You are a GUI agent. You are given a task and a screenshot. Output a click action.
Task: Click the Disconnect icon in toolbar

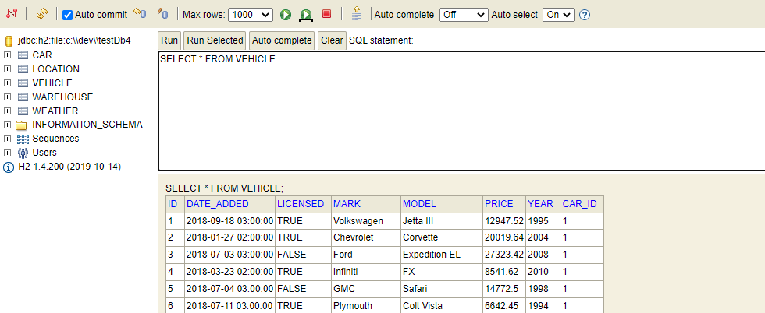click(11, 14)
